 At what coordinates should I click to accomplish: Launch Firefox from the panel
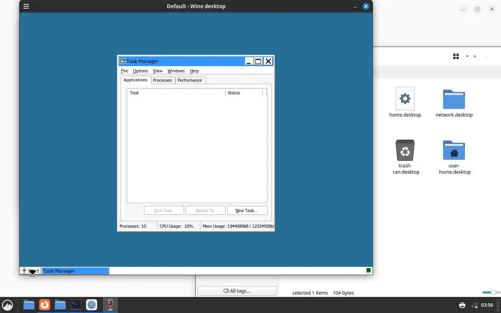pos(45,304)
